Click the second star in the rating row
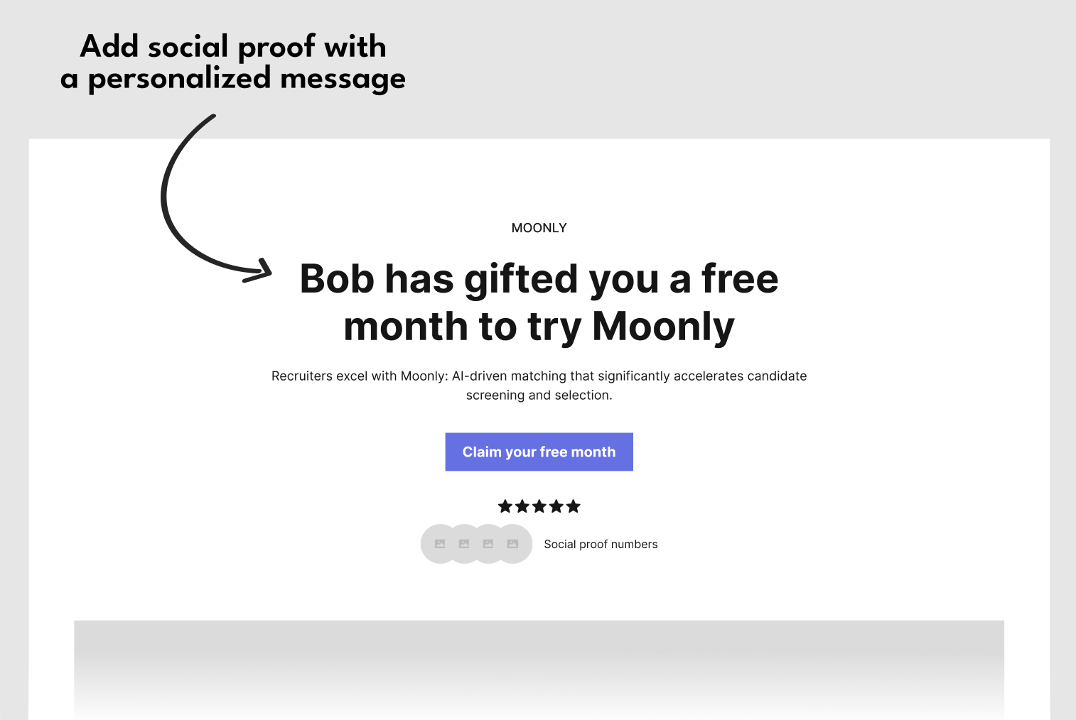Screen dimensions: 1076x720 [522, 506]
